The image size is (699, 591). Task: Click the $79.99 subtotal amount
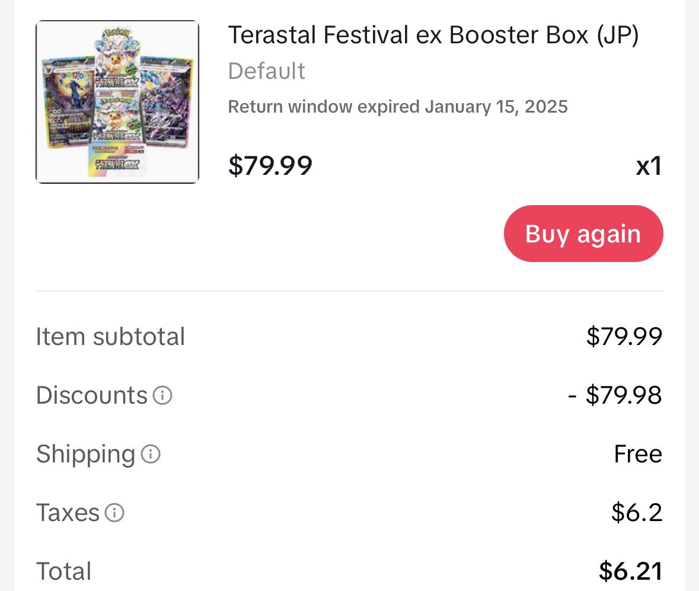[624, 336]
